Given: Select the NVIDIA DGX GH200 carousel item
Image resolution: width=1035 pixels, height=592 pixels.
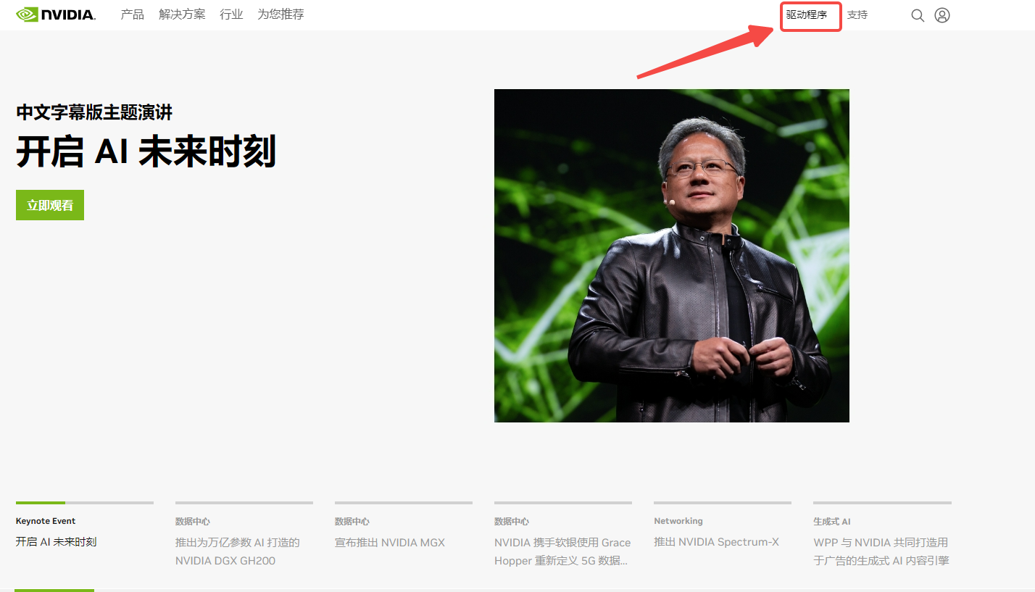Looking at the screenshot, I should [x=237, y=551].
